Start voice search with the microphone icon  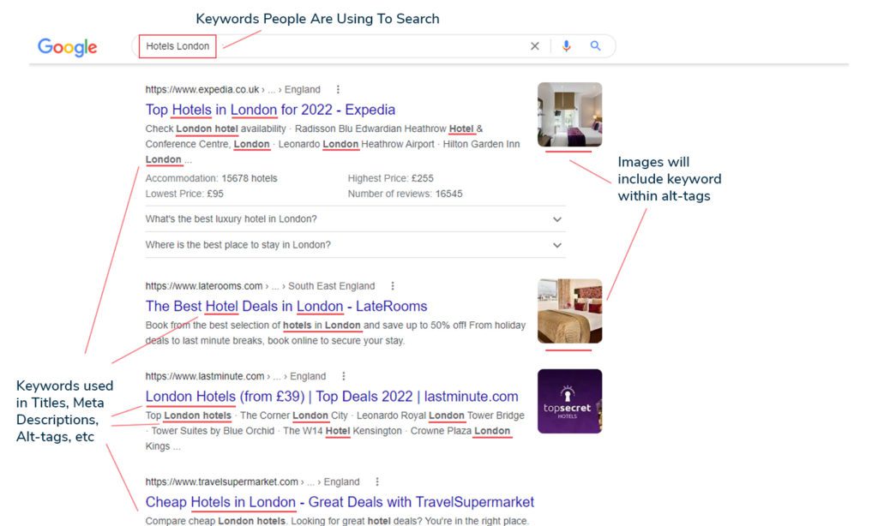566,46
